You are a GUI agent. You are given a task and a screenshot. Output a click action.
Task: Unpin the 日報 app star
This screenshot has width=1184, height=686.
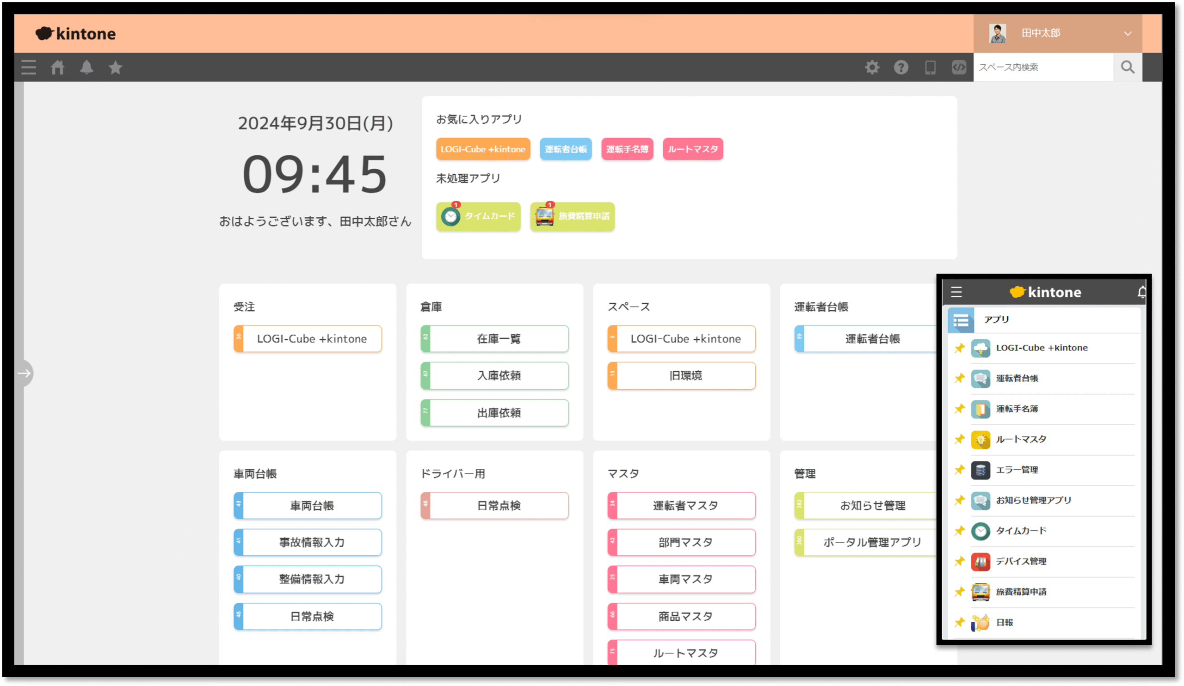pos(959,622)
